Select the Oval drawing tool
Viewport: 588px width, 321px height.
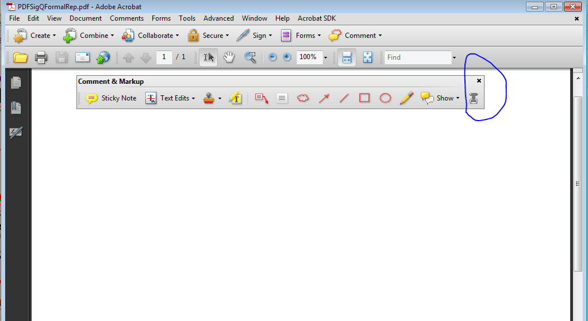click(385, 98)
